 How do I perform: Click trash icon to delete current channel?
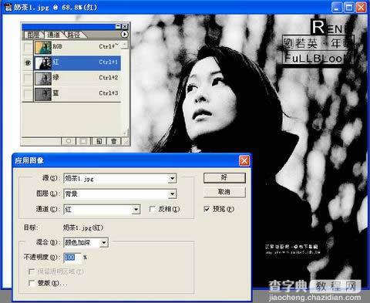click(x=113, y=141)
